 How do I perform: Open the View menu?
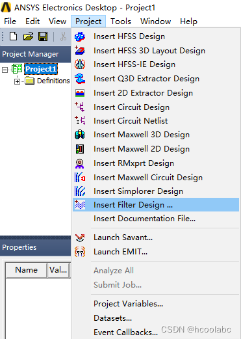coord(57,21)
